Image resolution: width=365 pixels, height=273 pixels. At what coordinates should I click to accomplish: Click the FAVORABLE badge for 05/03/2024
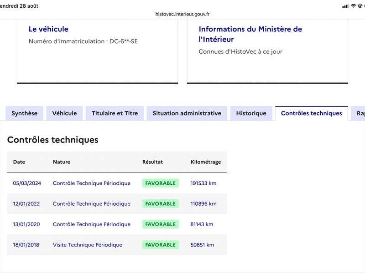161,183
